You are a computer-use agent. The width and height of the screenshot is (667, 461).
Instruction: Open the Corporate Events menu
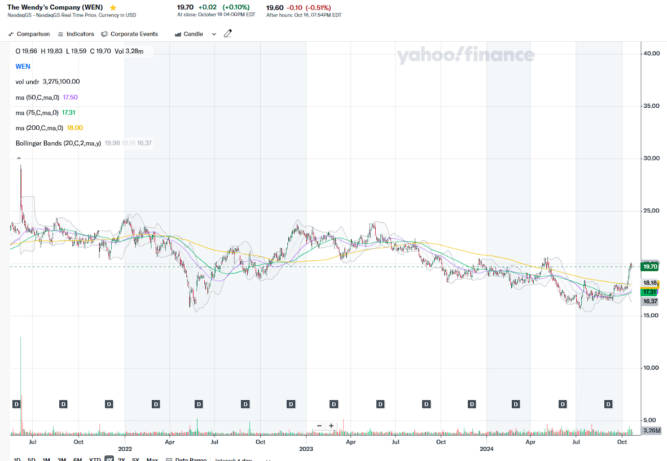point(130,34)
